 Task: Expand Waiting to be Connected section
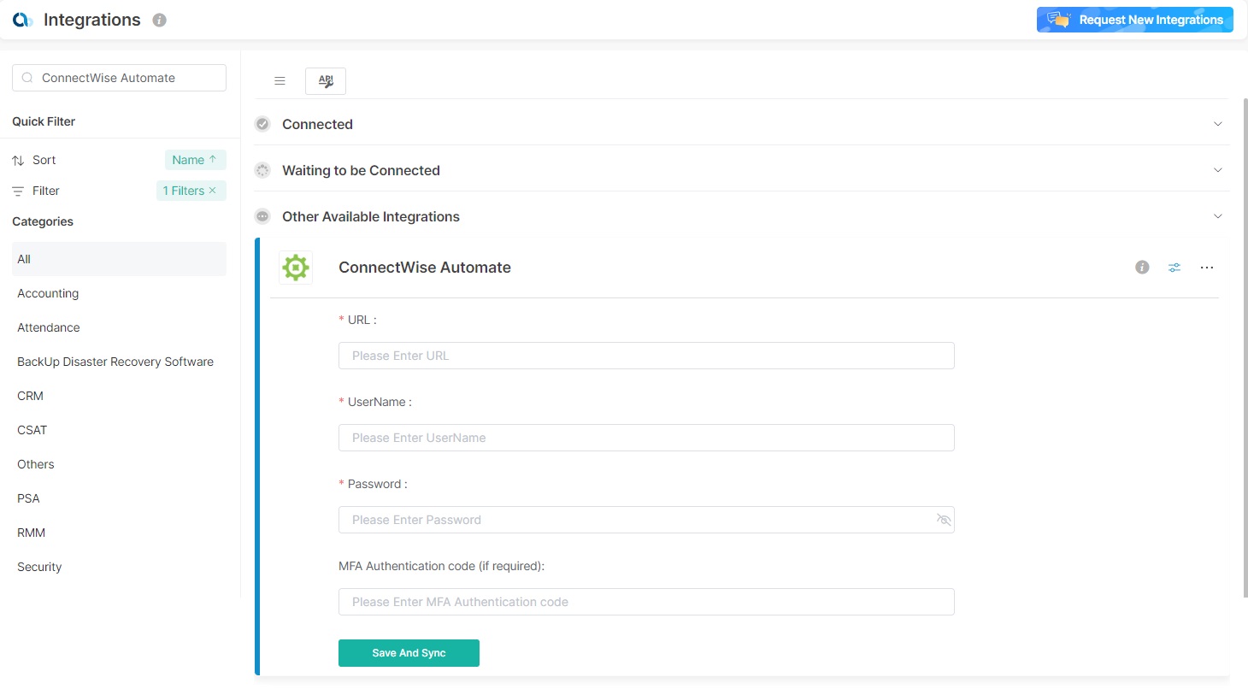[x=1218, y=170]
